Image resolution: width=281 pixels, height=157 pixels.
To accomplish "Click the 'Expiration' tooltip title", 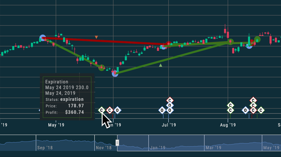I will coord(57,82).
